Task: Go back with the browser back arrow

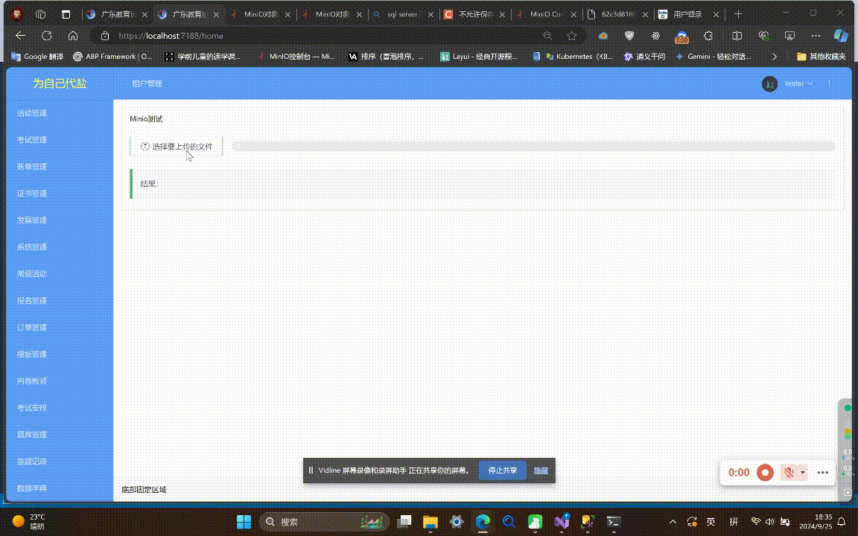Action: click(x=20, y=36)
